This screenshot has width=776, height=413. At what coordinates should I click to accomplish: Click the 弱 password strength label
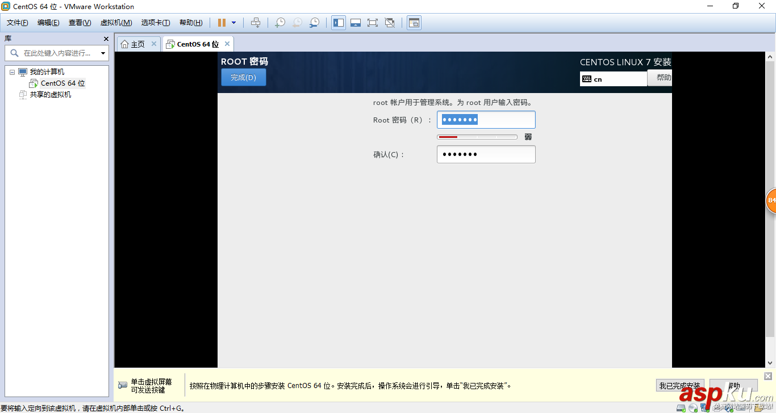point(528,137)
